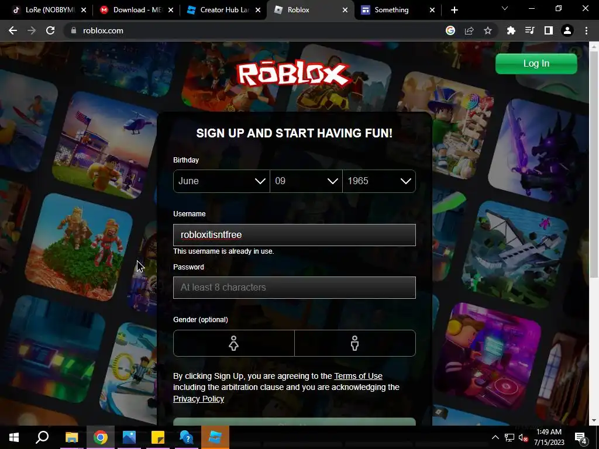The width and height of the screenshot is (599, 449).
Task: Open Windows taskbar search
Action: point(42,437)
